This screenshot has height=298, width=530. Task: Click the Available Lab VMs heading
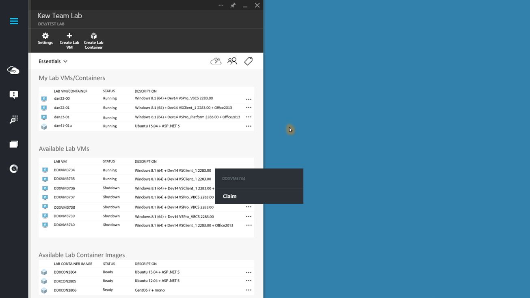[64, 149]
